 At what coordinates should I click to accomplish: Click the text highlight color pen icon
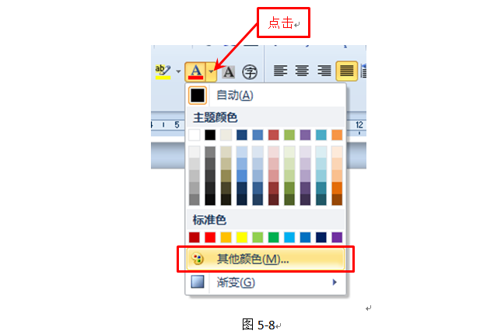[x=163, y=72]
